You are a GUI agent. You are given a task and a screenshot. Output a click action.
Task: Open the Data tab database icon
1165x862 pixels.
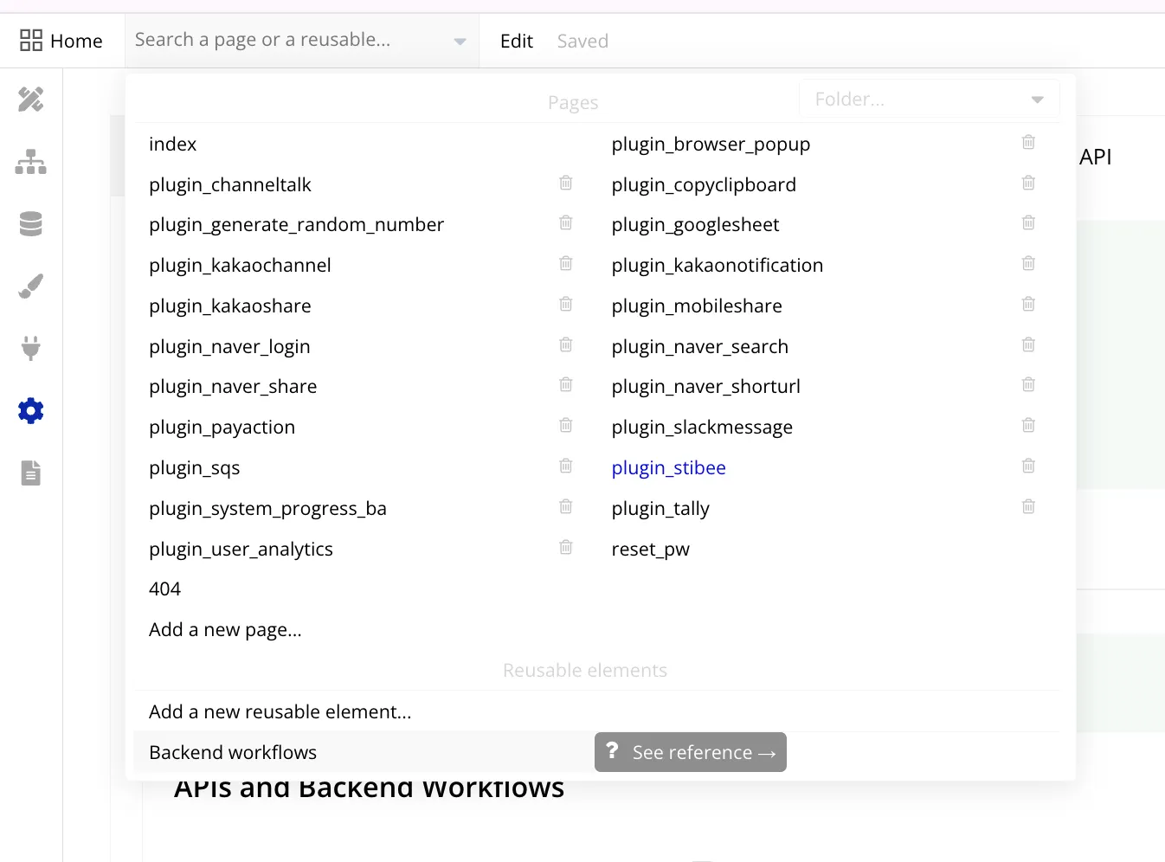31,224
